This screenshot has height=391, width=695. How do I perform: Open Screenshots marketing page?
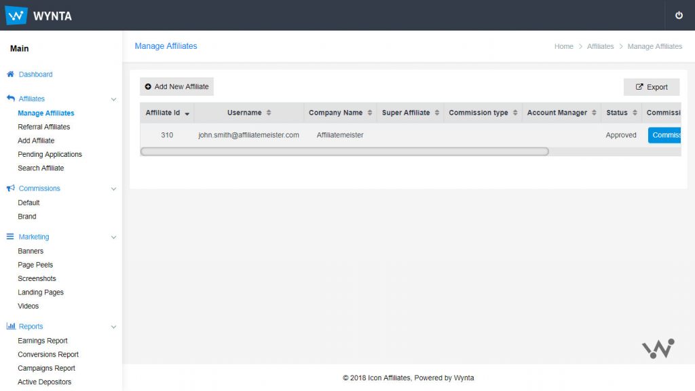click(37, 278)
